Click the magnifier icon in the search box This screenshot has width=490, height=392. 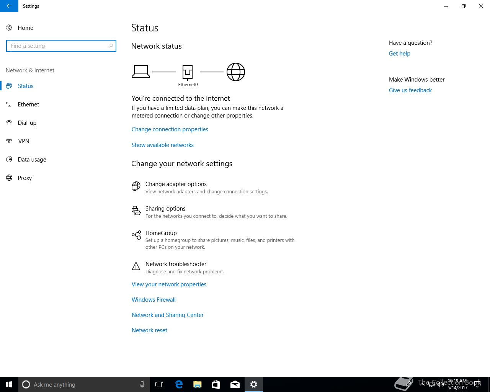click(111, 46)
